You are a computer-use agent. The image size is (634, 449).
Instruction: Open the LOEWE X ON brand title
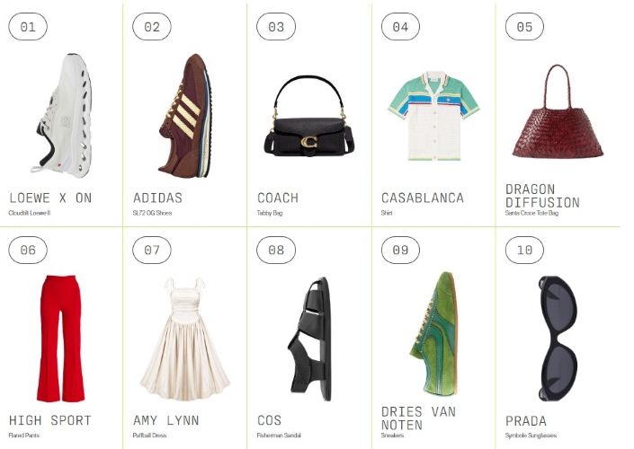coord(50,198)
